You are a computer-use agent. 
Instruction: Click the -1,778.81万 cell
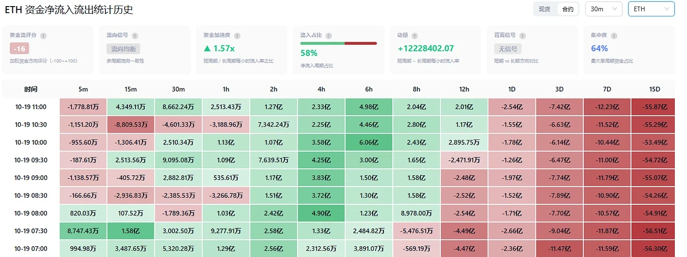[x=83, y=107]
